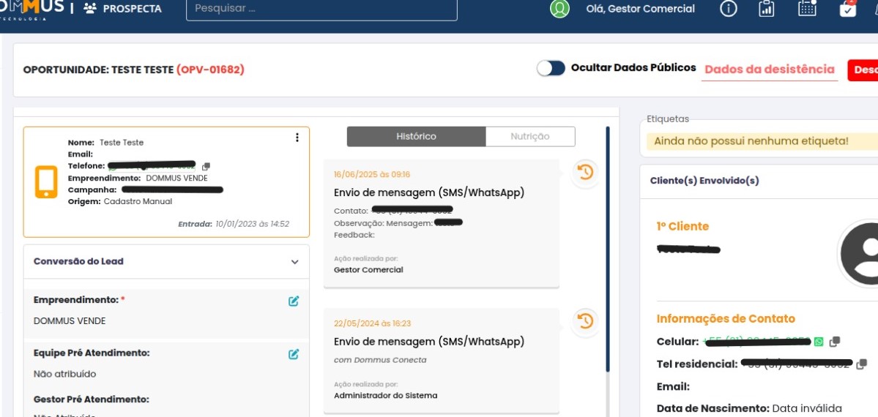Toggle Ocultar Dados Públicos switch

point(551,68)
